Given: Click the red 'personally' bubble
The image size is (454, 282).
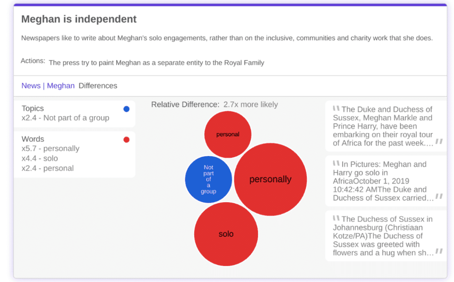Looking at the screenshot, I should pos(270,179).
